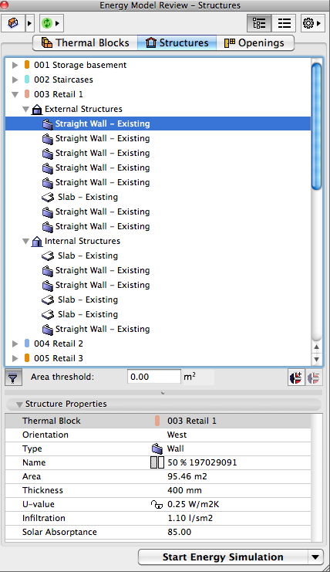The width and height of the screenshot is (330, 572).
Task: Click the name value 50 % 197029091
Action: (x=202, y=462)
